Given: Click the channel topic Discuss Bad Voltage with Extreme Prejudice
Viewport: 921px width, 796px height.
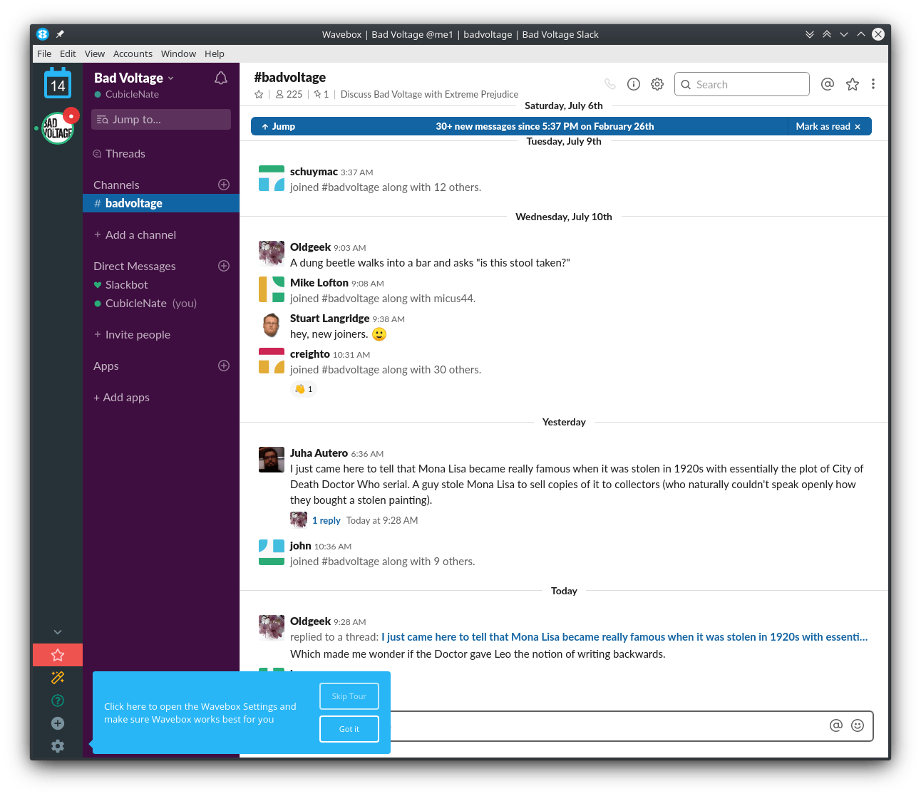Looking at the screenshot, I should click(x=429, y=94).
